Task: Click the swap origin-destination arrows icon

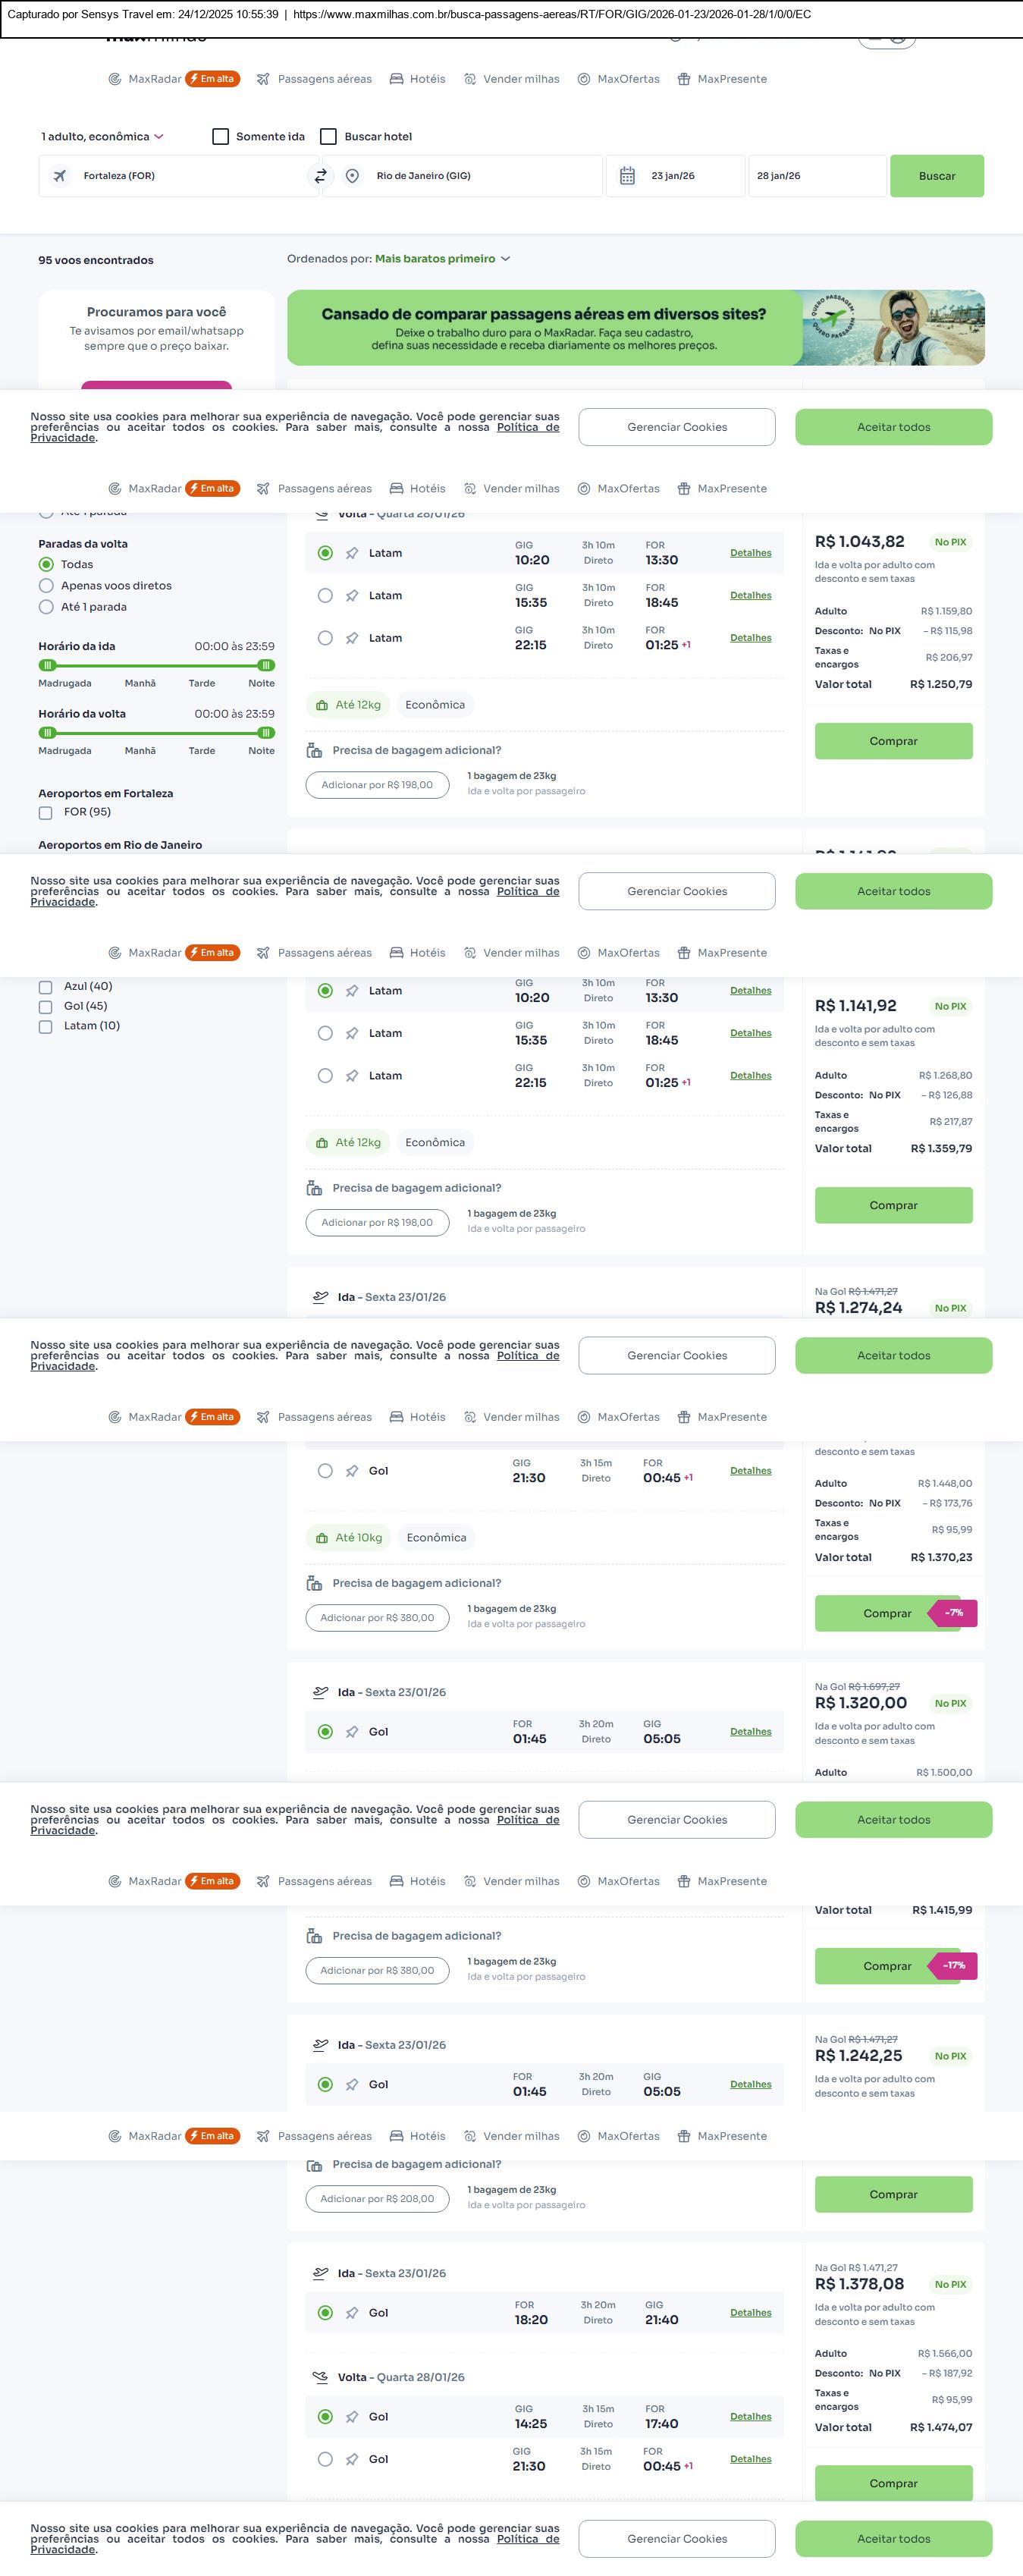Action: click(x=320, y=176)
